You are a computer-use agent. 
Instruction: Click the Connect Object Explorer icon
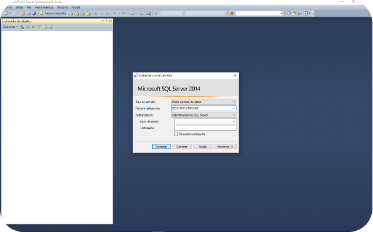pyautogui.click(x=22, y=27)
